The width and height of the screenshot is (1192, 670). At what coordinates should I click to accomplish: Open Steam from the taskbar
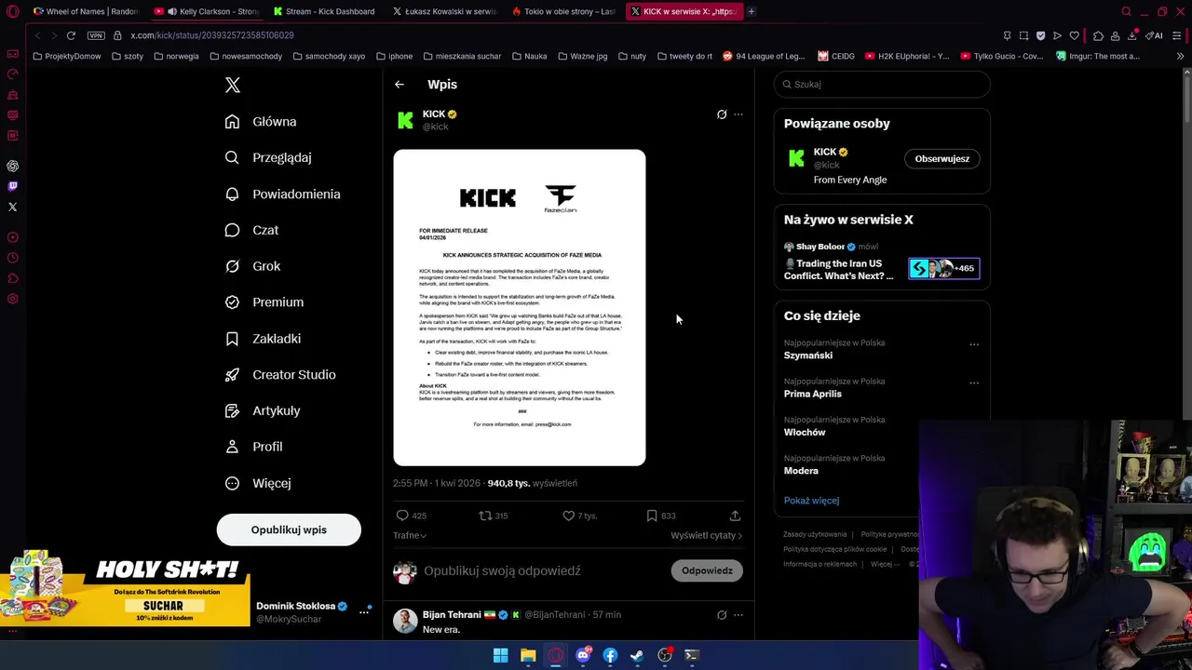click(637, 655)
